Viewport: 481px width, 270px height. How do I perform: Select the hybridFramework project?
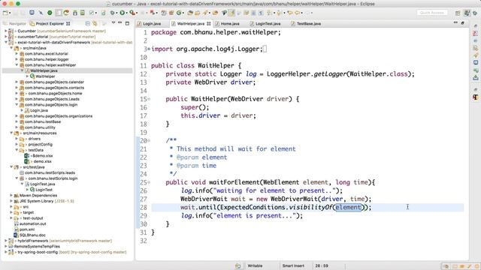point(65,241)
